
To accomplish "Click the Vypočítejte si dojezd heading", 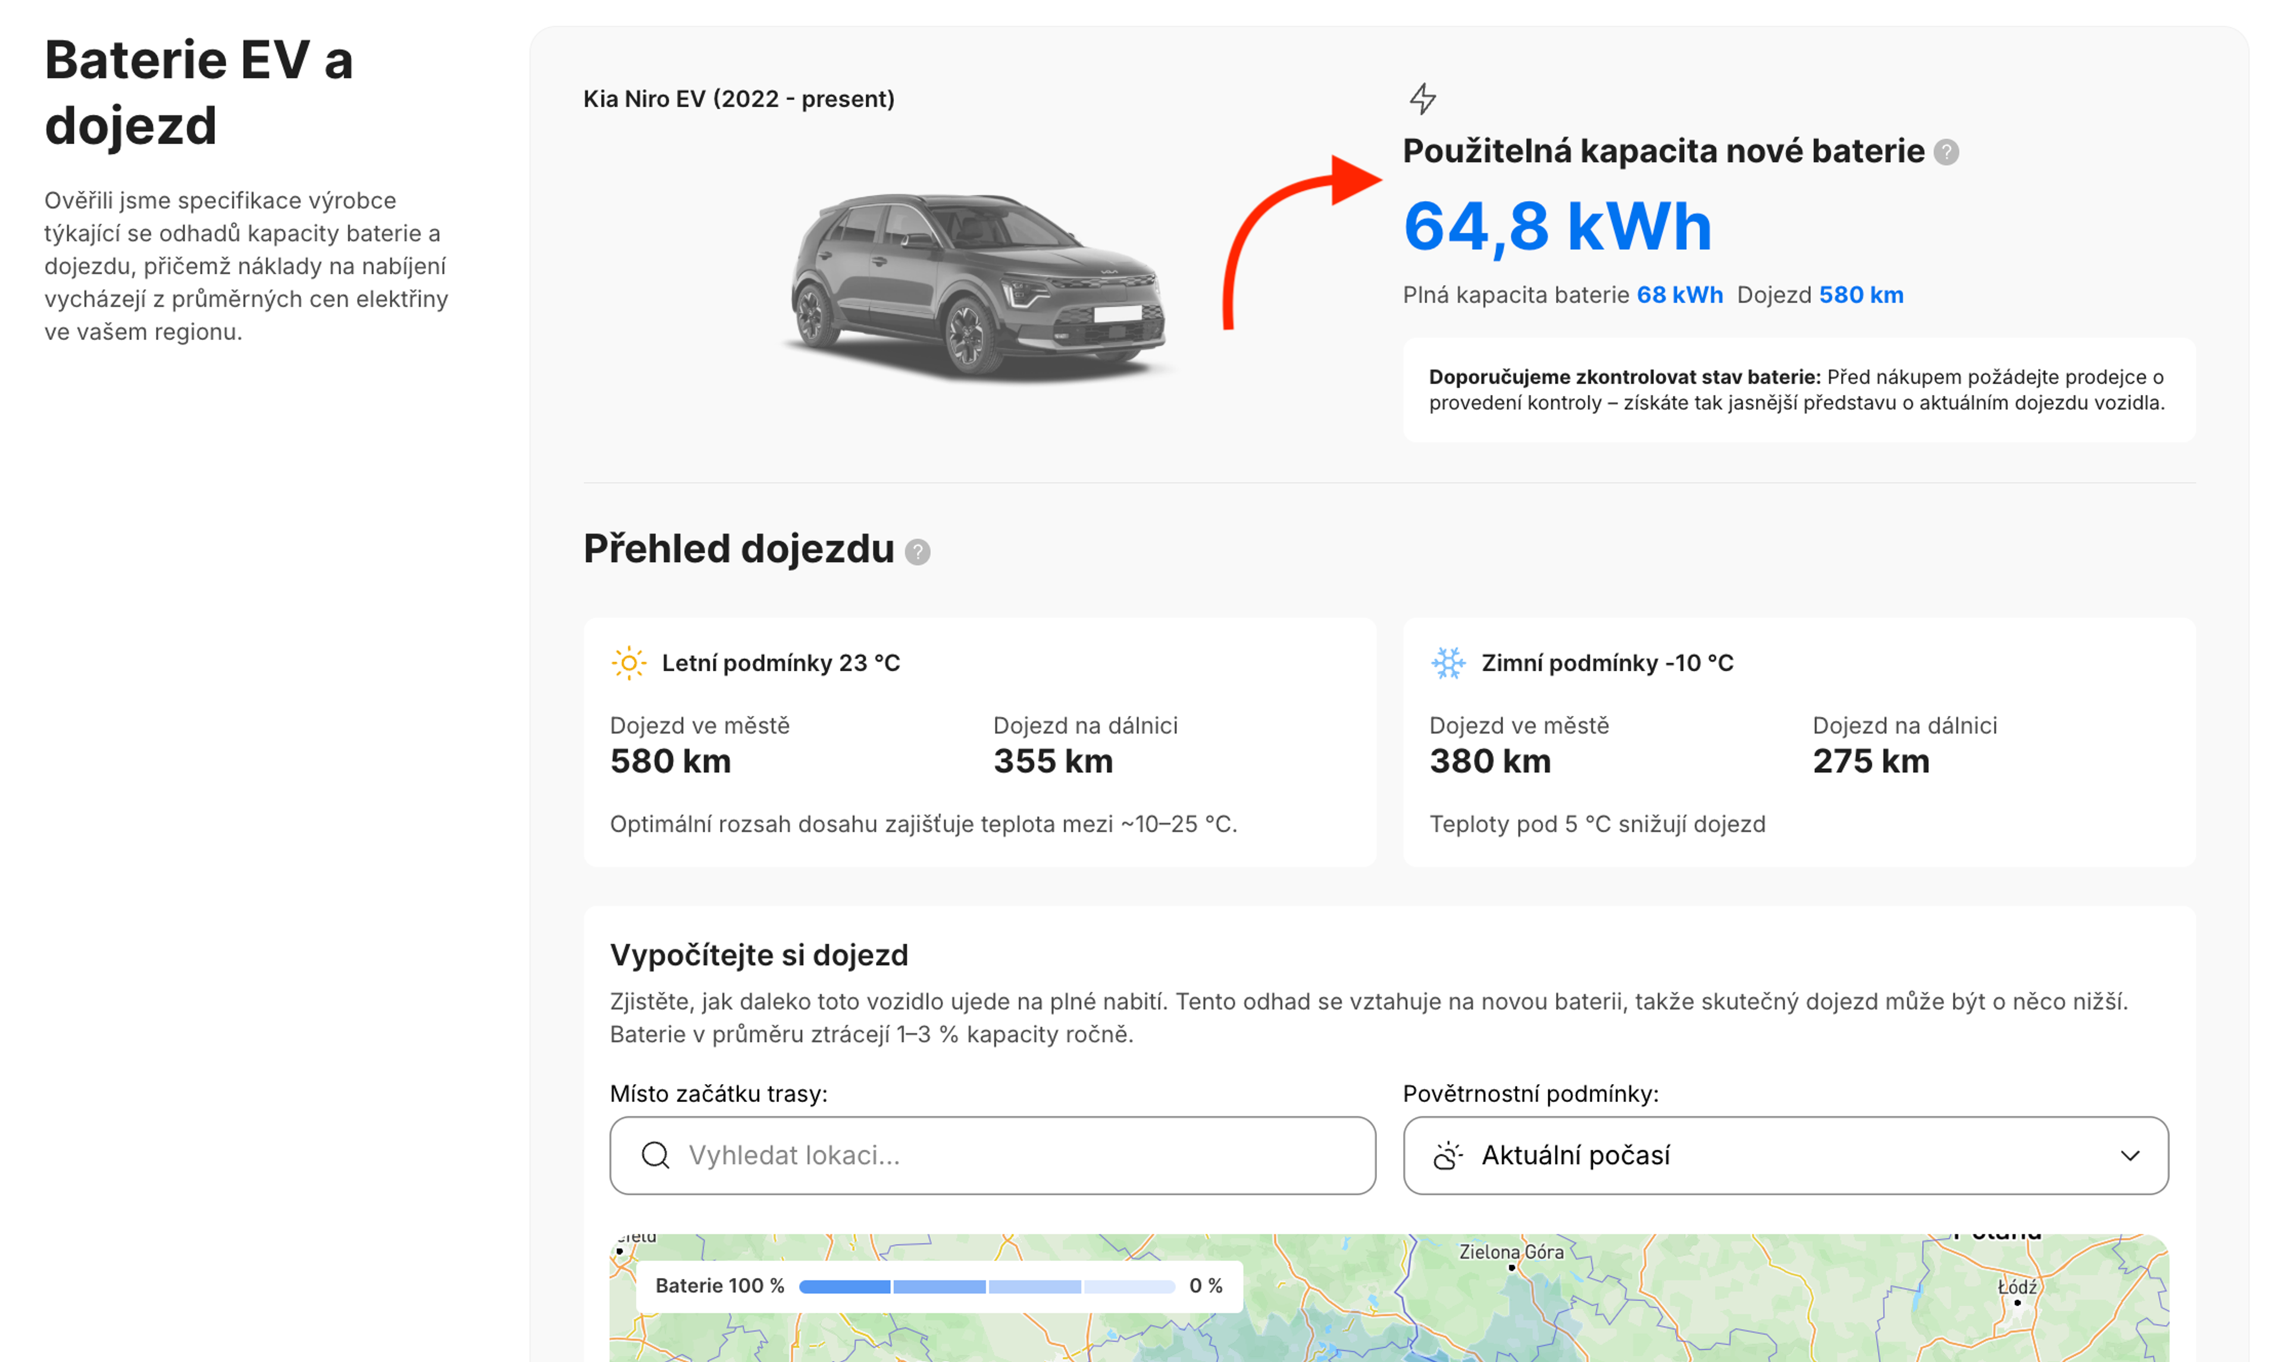I will point(759,954).
